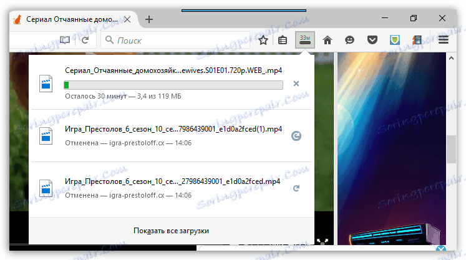466x260 pixels.
Task: Go to the home page icon
Action: [x=328, y=40]
